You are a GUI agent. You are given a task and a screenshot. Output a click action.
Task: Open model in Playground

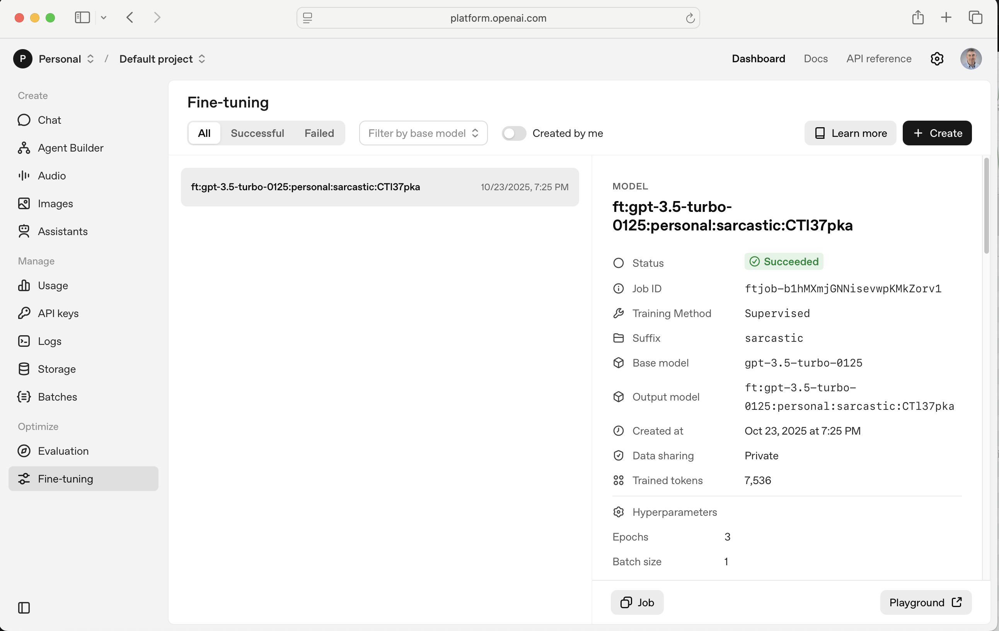pyautogui.click(x=925, y=602)
